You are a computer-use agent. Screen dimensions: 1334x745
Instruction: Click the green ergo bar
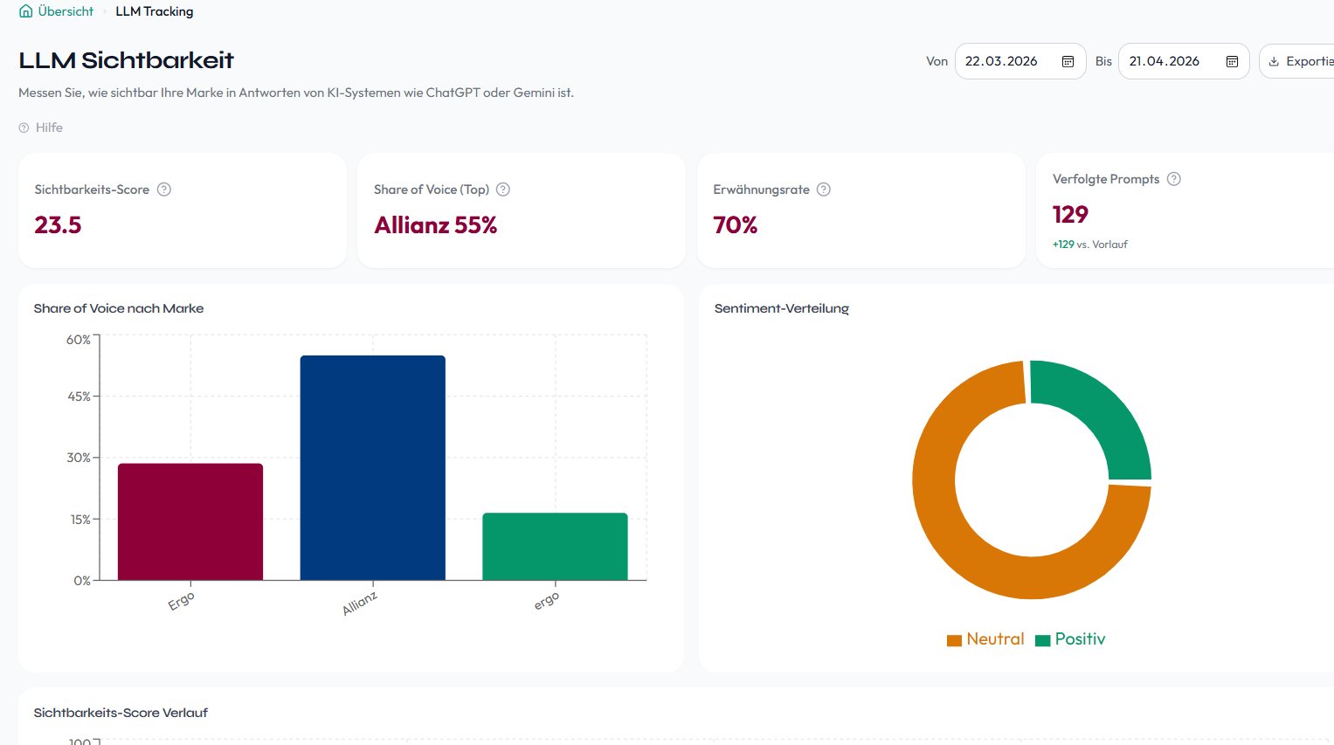click(x=555, y=547)
